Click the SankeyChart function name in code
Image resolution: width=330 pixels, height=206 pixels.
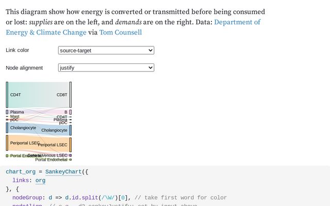63,171
